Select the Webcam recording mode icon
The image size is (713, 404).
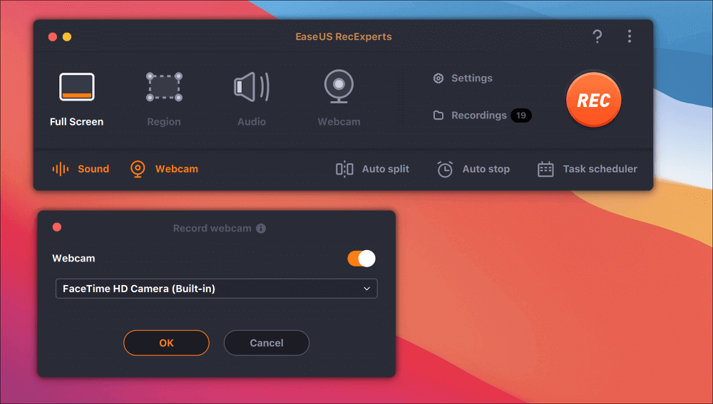[x=339, y=88]
